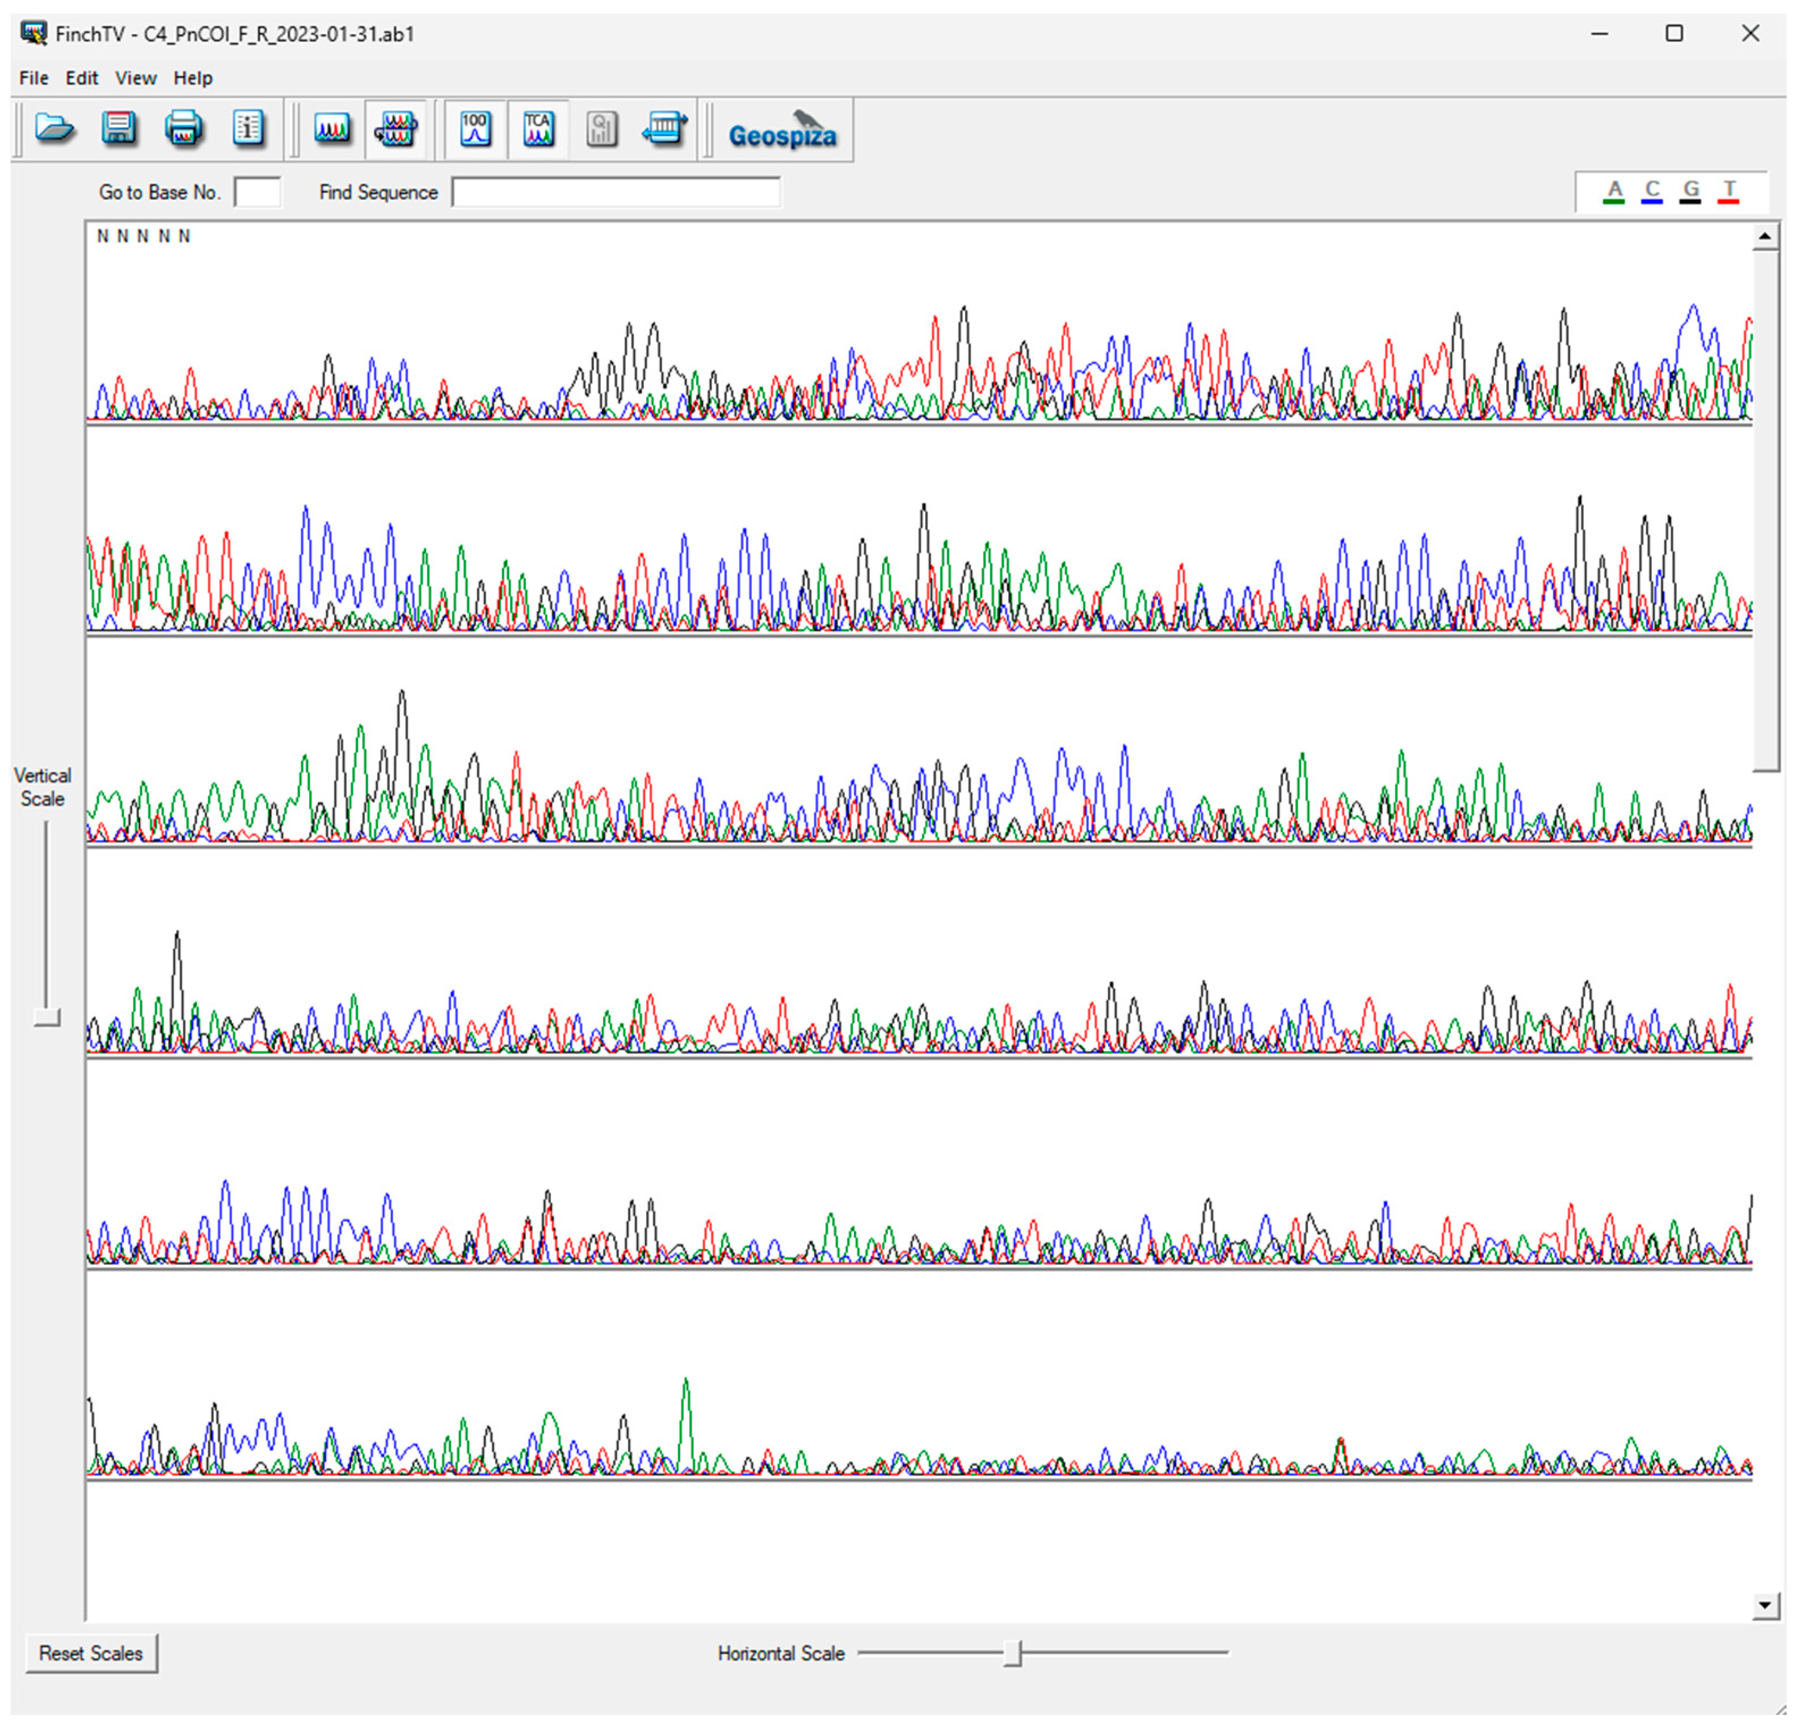The image size is (1796, 1732).
Task: Toggle base position numbers (100) icon
Action: (476, 128)
